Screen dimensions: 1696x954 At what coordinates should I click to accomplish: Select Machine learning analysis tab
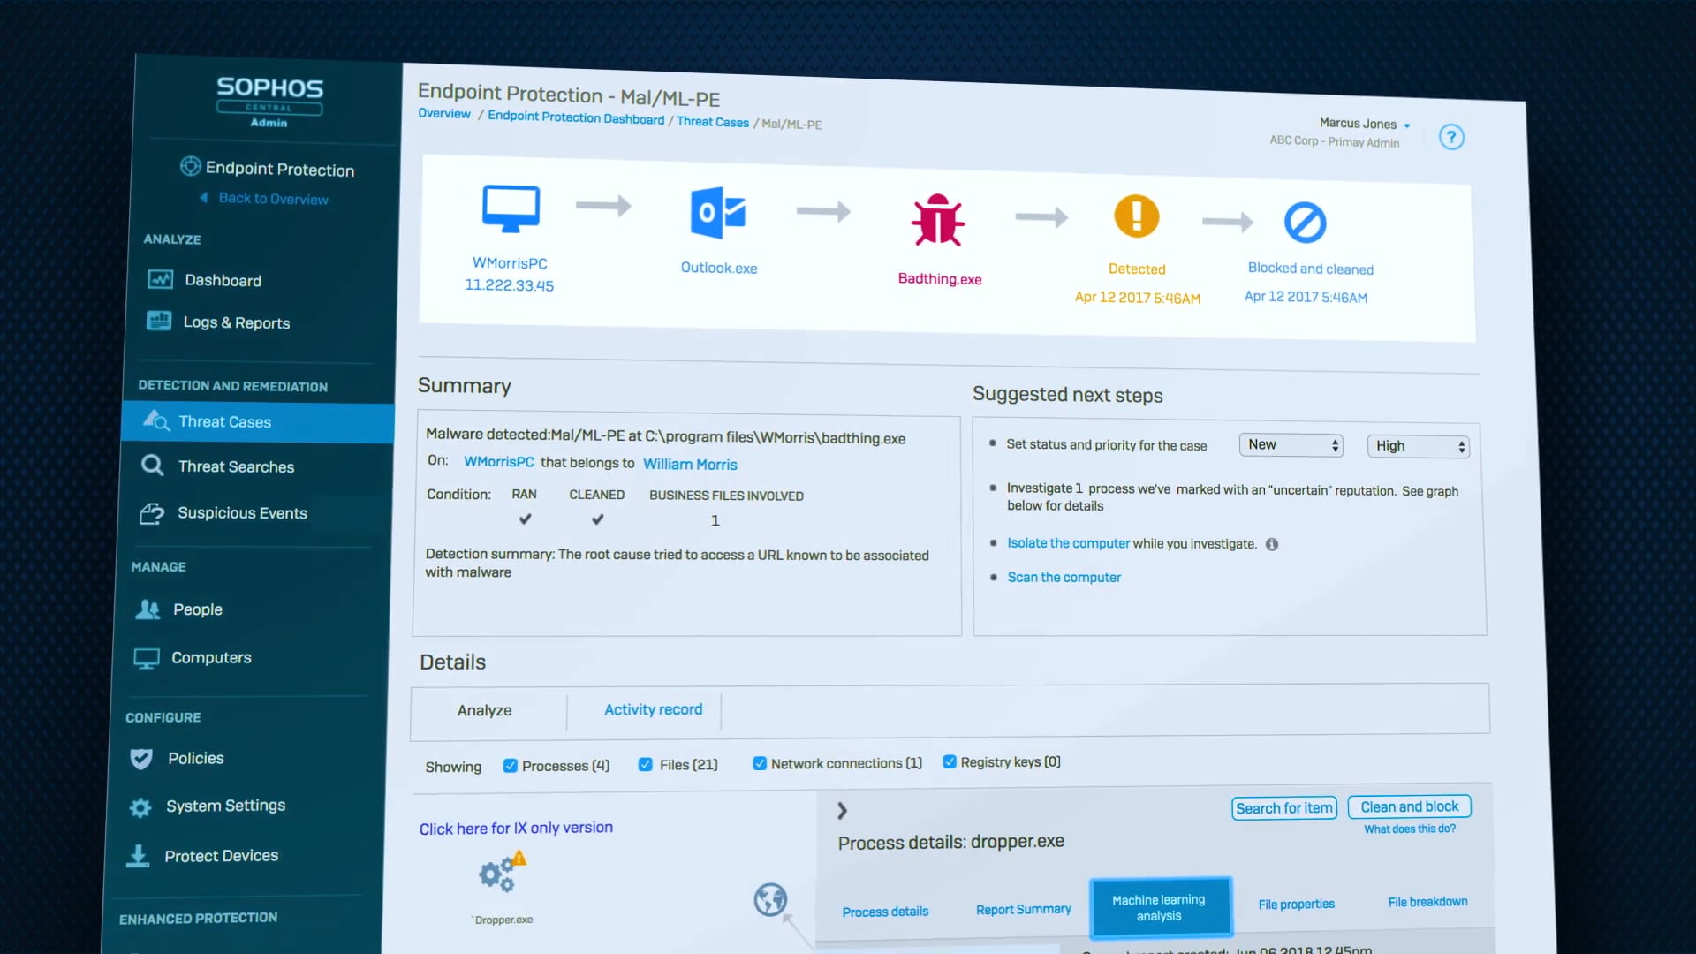(x=1158, y=907)
